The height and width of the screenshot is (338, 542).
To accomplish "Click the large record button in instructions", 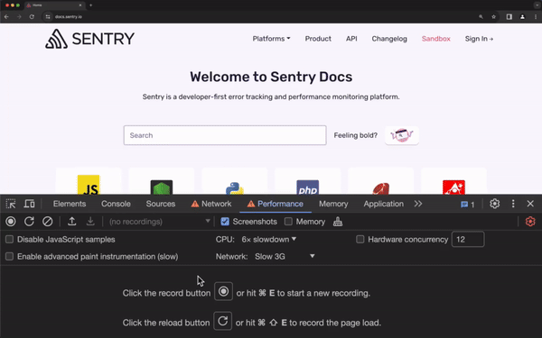I will 223,291.
